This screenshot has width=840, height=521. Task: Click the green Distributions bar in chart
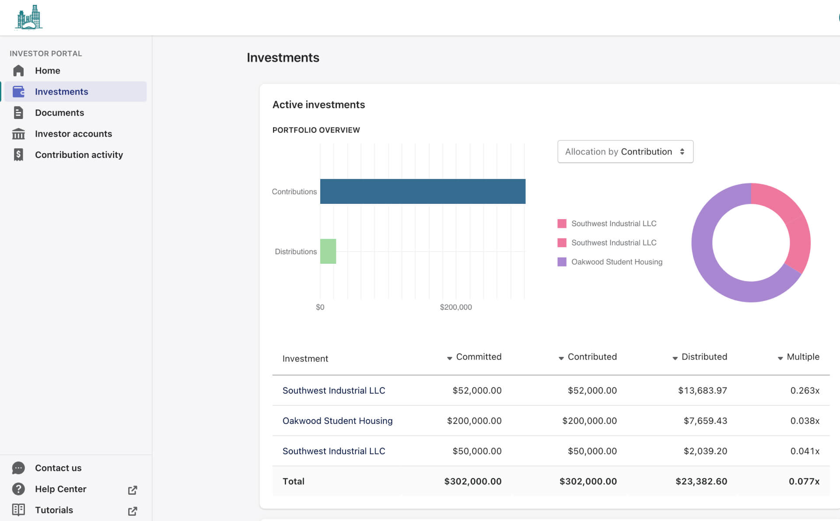click(x=328, y=252)
